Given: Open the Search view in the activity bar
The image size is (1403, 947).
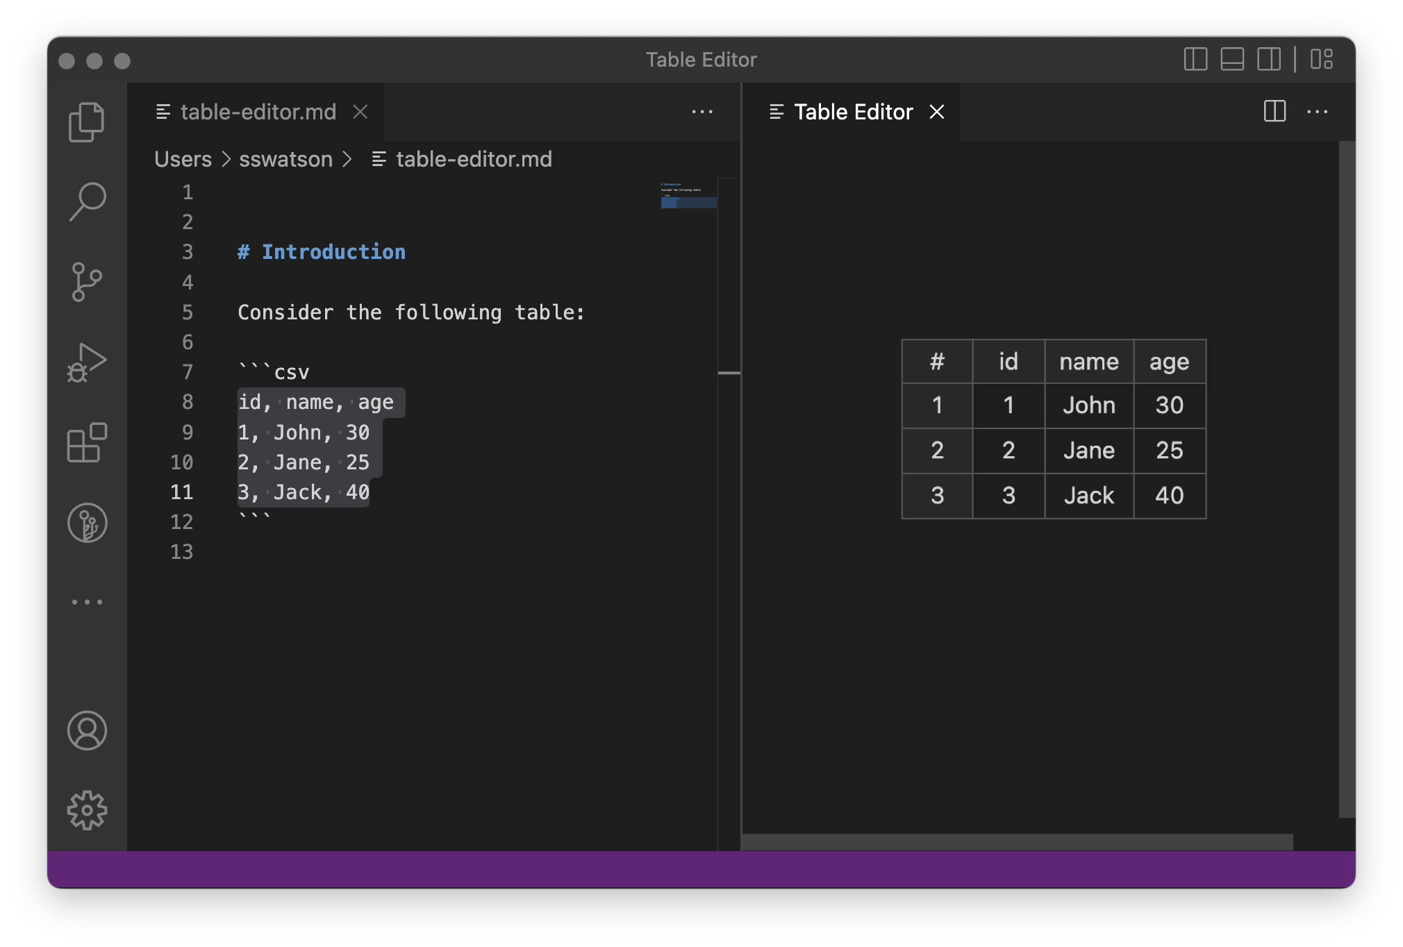Looking at the screenshot, I should (87, 201).
